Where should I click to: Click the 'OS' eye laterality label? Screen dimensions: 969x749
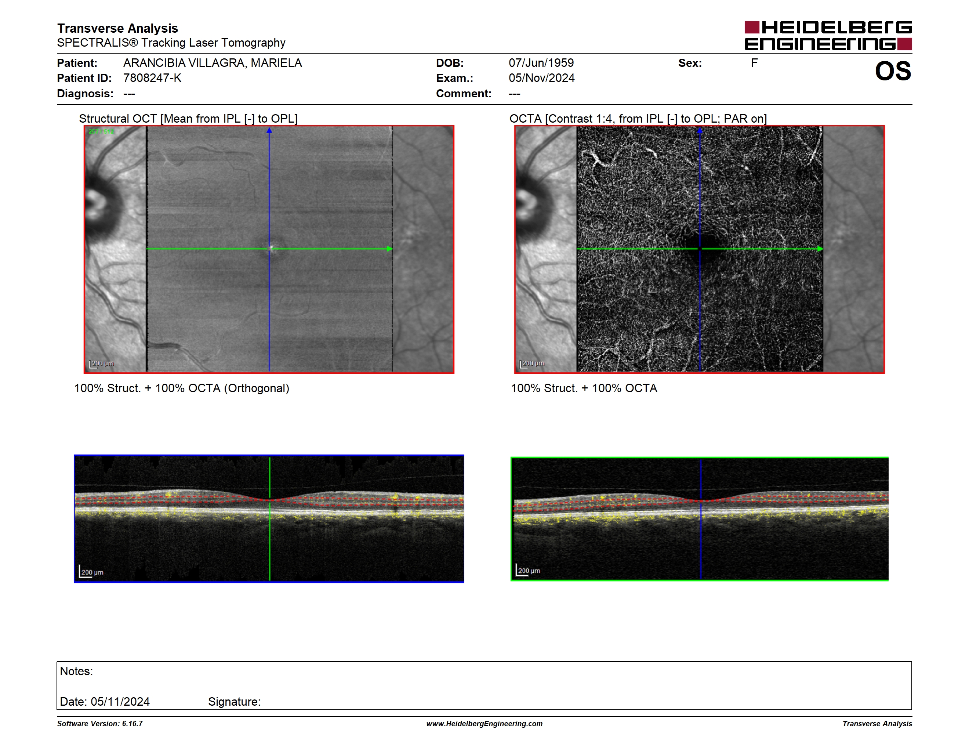tap(893, 71)
